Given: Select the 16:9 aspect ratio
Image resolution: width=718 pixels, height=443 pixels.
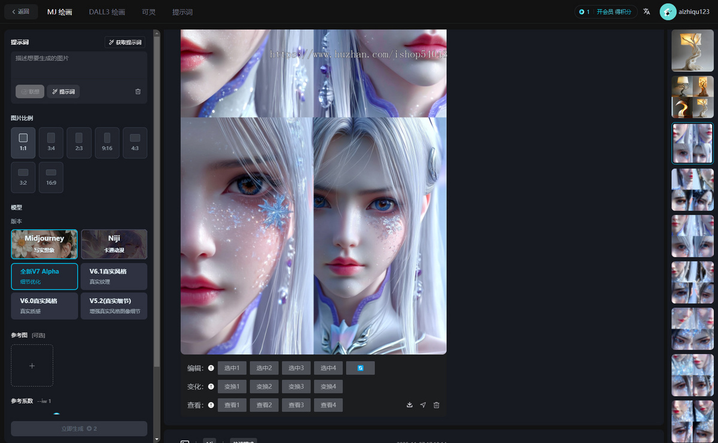Looking at the screenshot, I should point(51,177).
